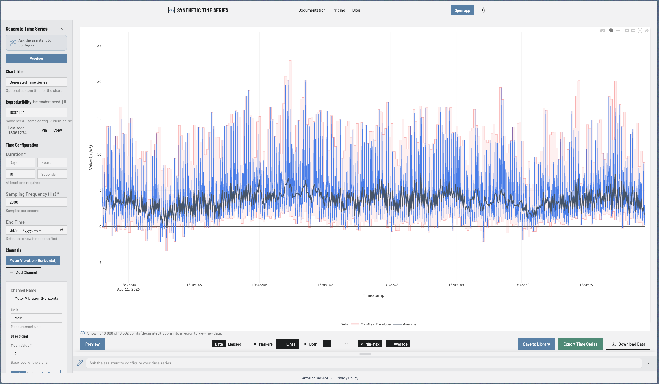Switch x-axis to Elapsed mode
659x384 pixels.
[234, 344]
